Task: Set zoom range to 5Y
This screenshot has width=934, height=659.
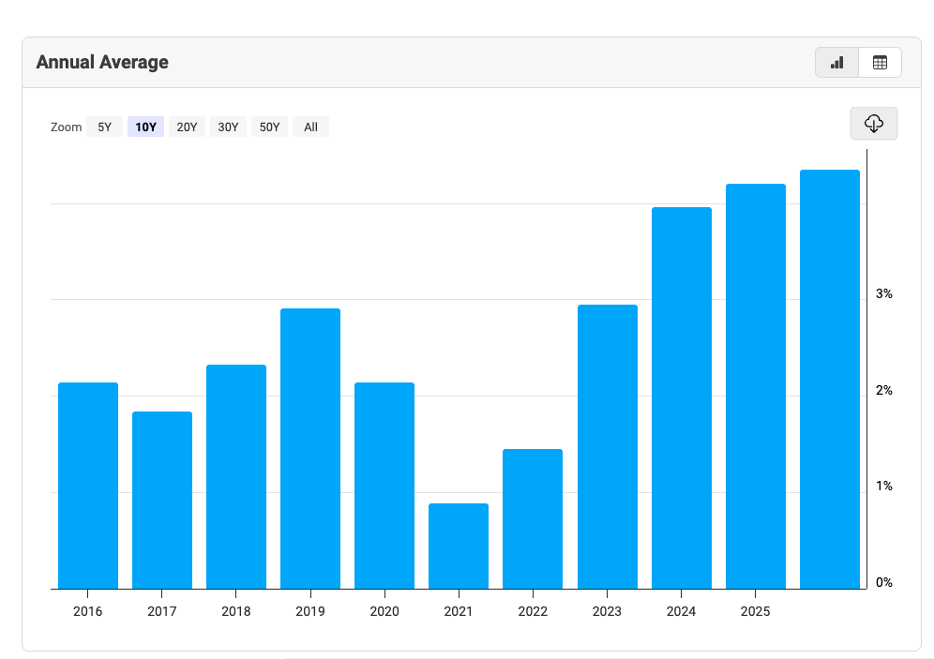Action: (104, 127)
